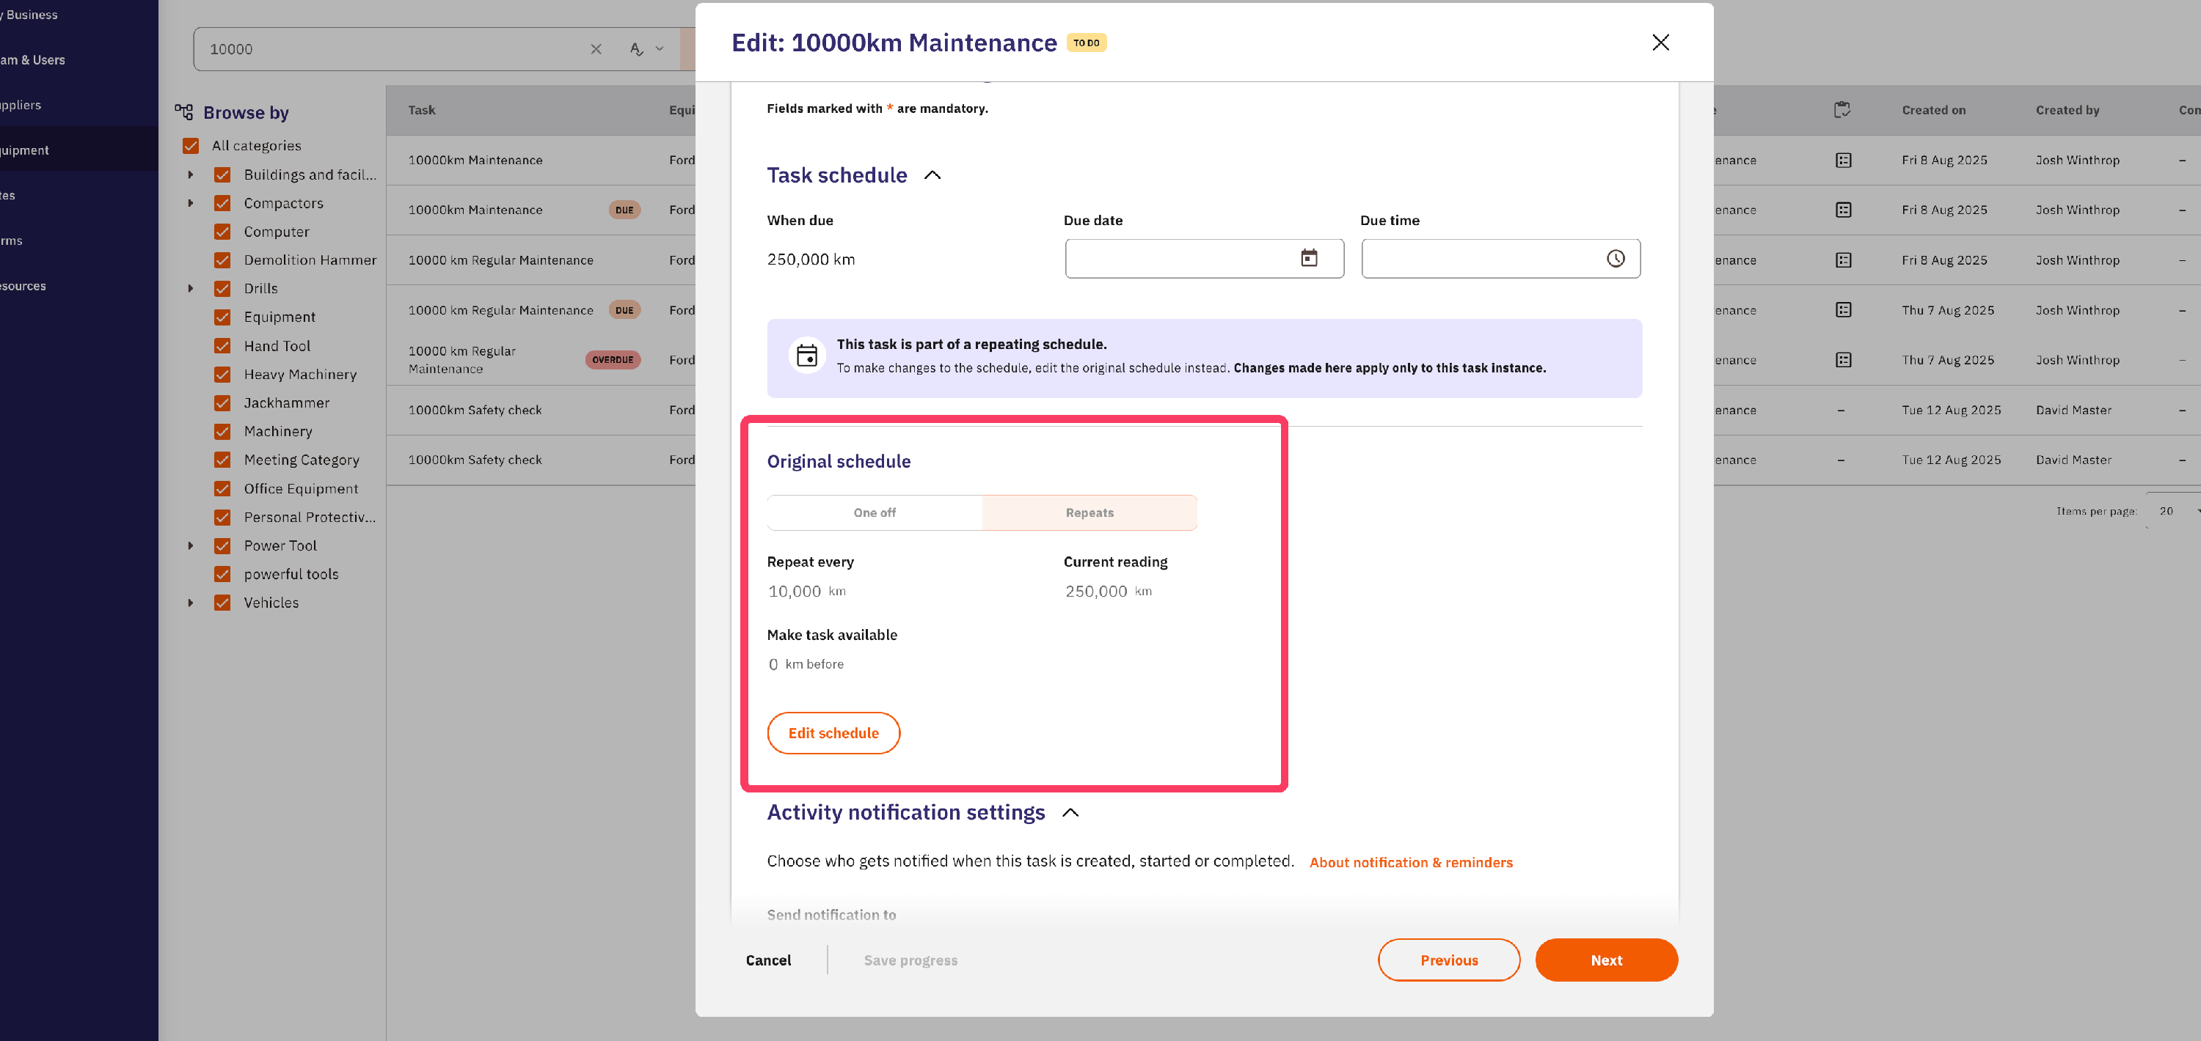Screen dimensions: 2201x1041
Task: Expand the Vehicles tree node
Action: point(191,602)
